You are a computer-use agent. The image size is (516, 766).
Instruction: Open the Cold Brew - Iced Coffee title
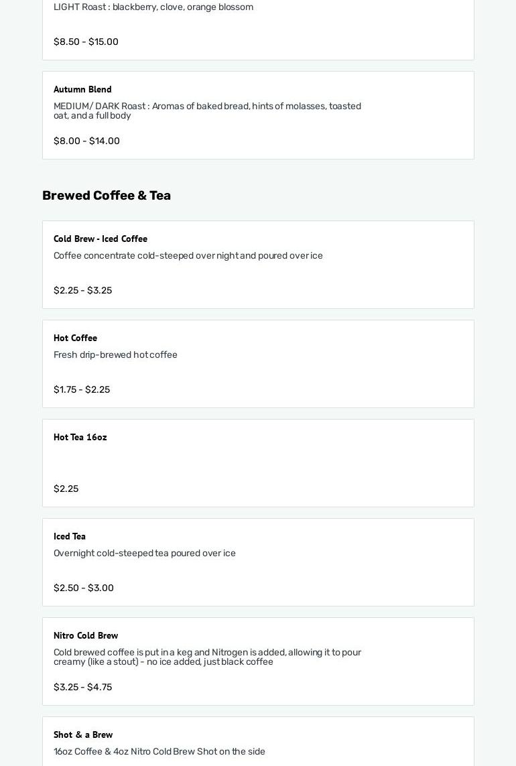(x=101, y=239)
